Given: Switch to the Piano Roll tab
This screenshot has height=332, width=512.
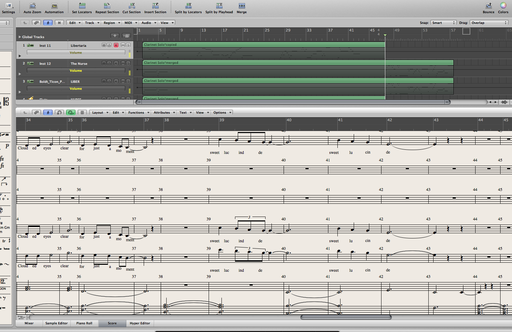Looking at the screenshot, I should coord(84,323).
